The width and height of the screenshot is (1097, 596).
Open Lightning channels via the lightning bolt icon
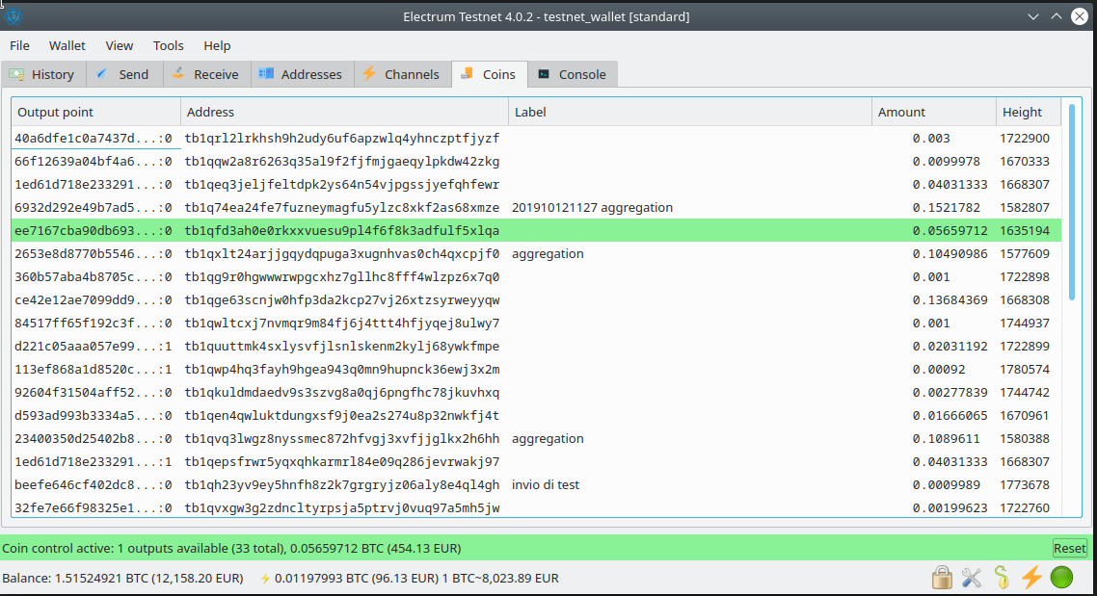tap(1031, 578)
